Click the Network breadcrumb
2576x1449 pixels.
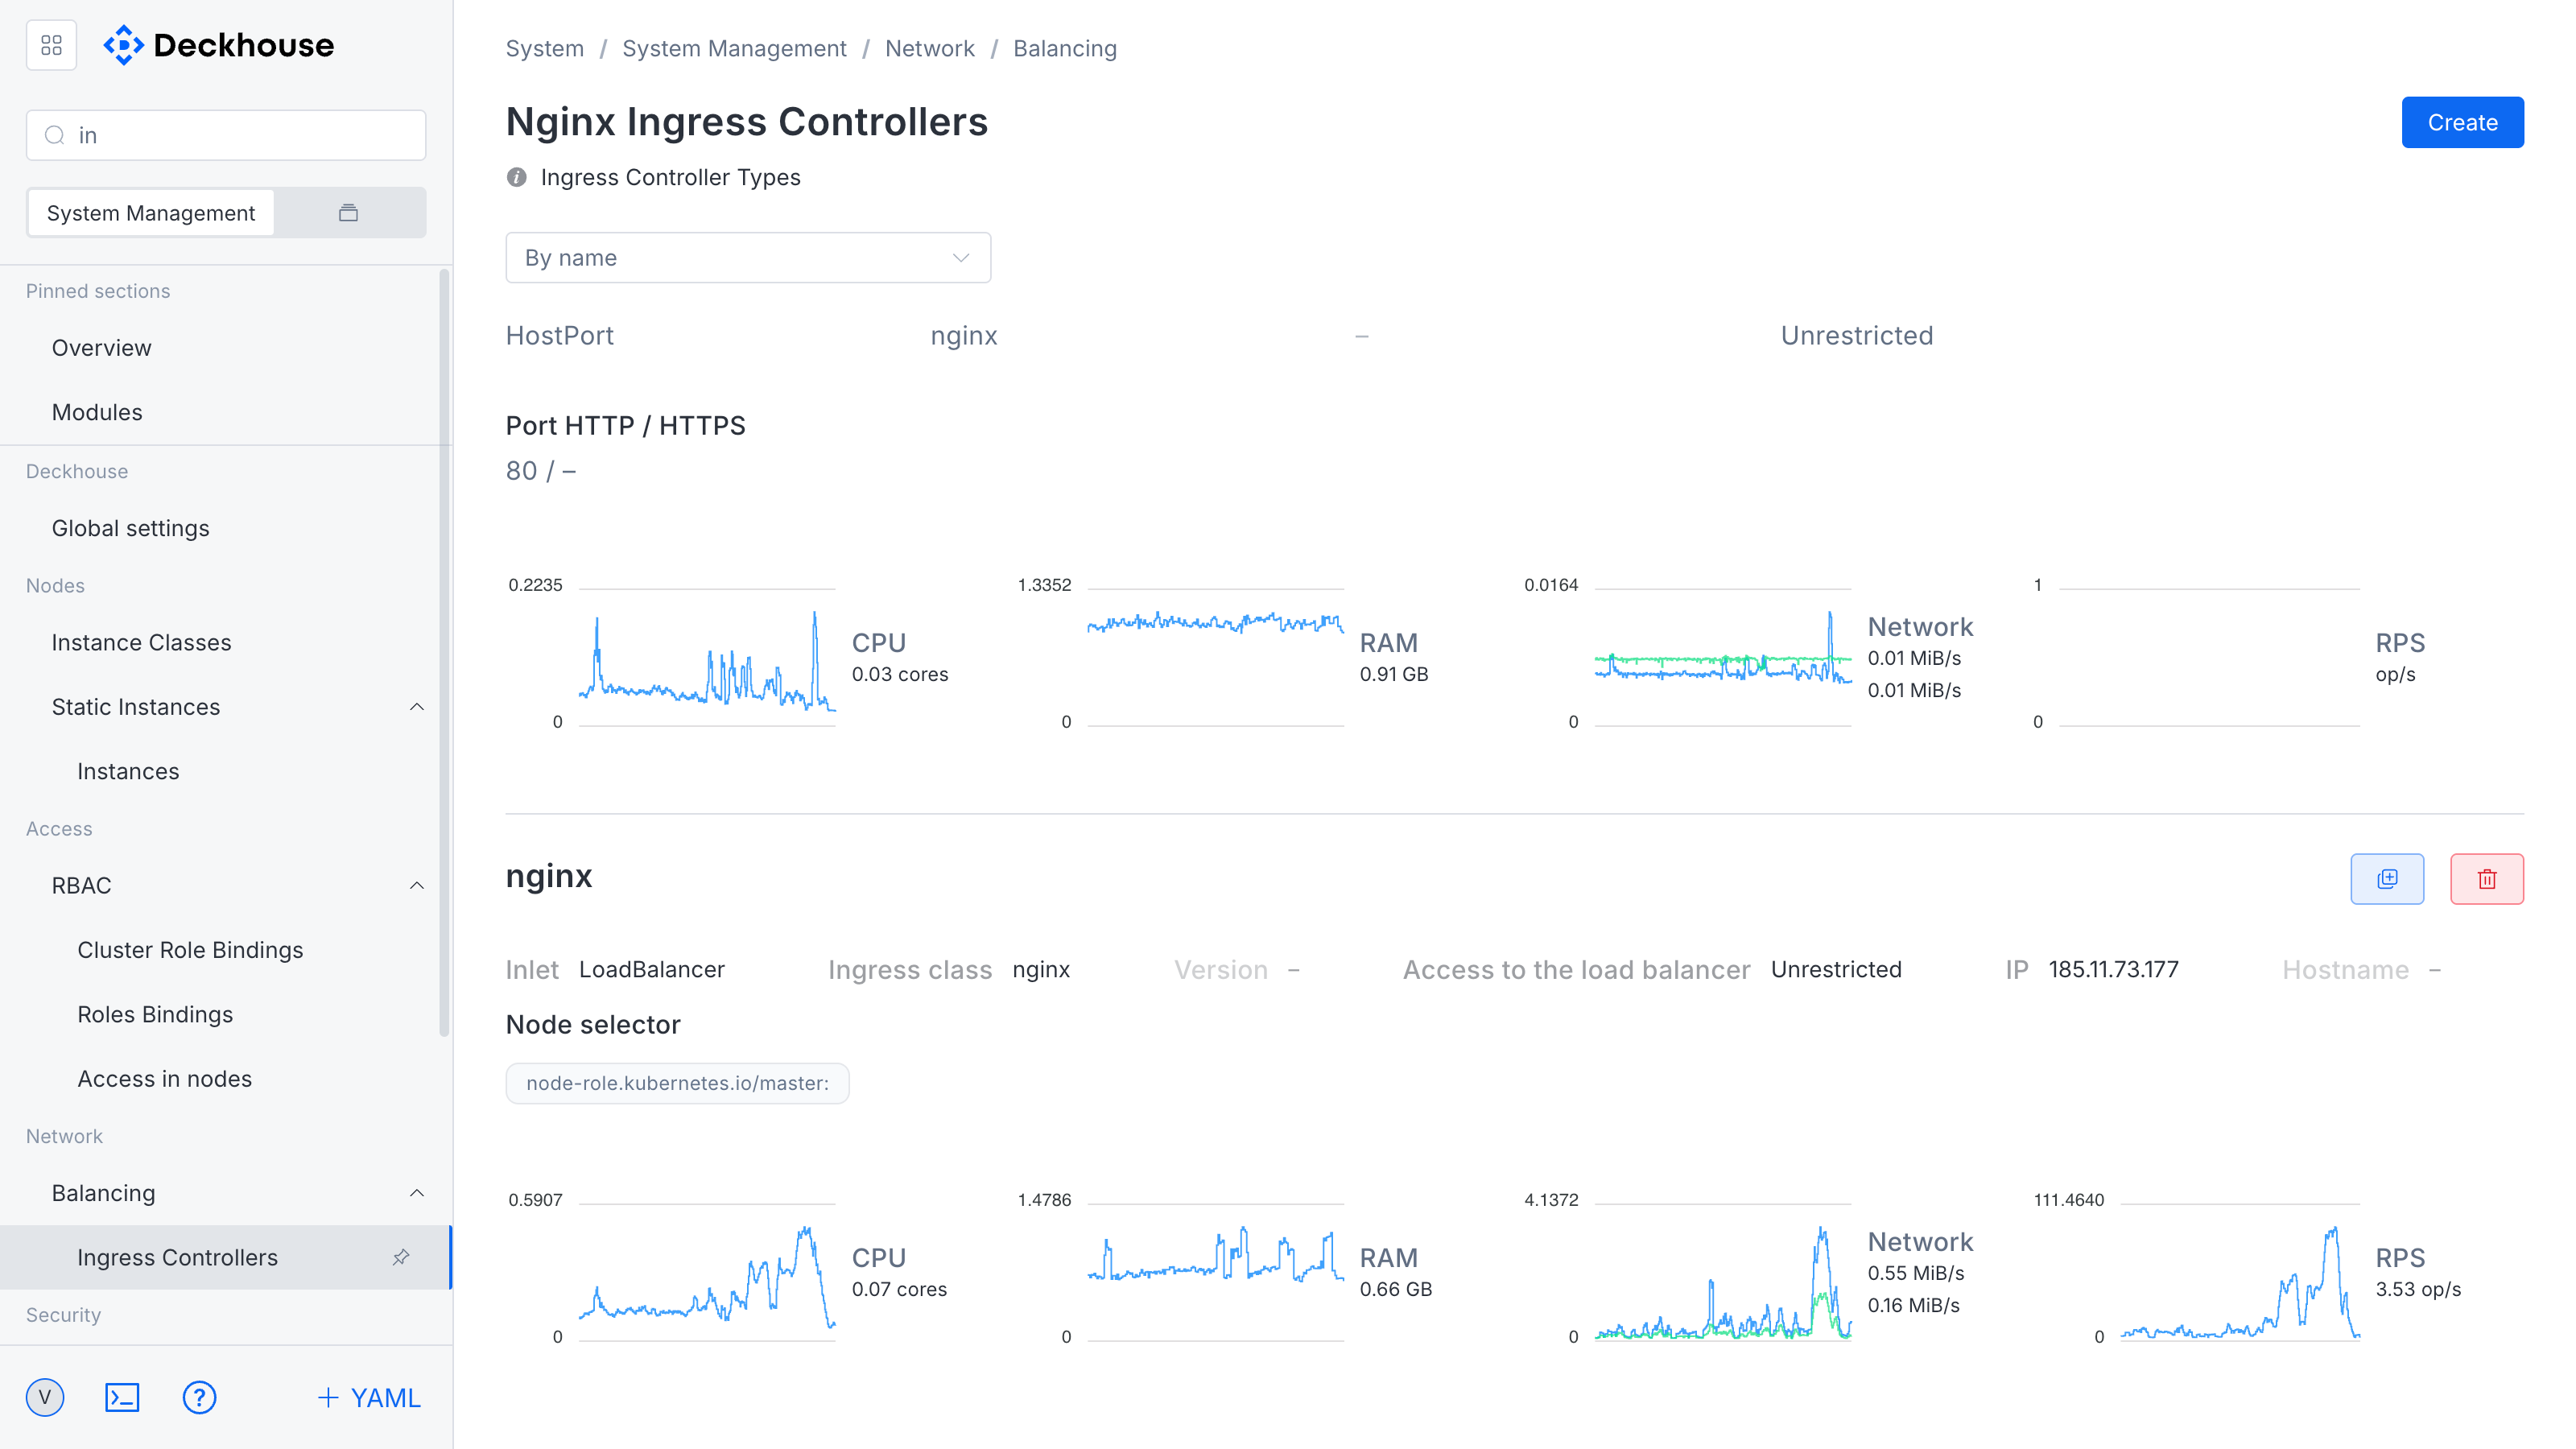pos(930,48)
